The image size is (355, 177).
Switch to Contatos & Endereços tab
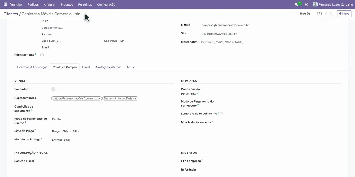click(32, 67)
